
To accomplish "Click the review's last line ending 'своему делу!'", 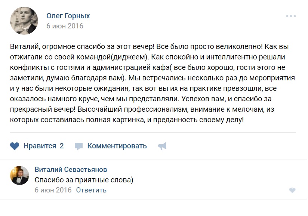I will 127,120.
